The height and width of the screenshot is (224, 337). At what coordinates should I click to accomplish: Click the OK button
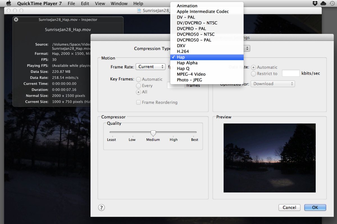point(315,207)
